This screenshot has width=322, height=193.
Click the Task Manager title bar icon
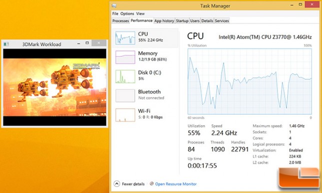point(114,5)
